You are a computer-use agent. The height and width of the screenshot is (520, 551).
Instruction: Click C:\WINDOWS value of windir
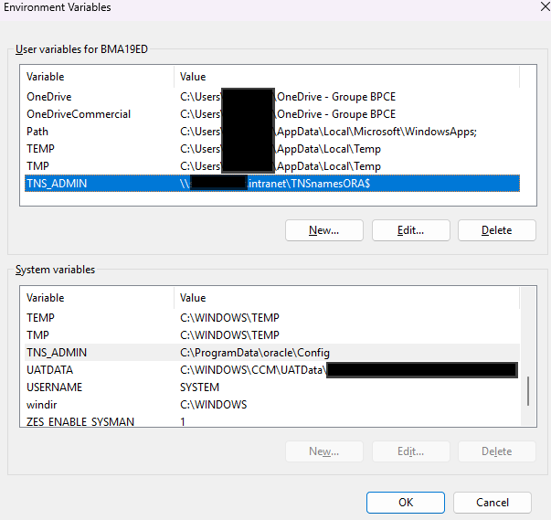[x=213, y=405]
